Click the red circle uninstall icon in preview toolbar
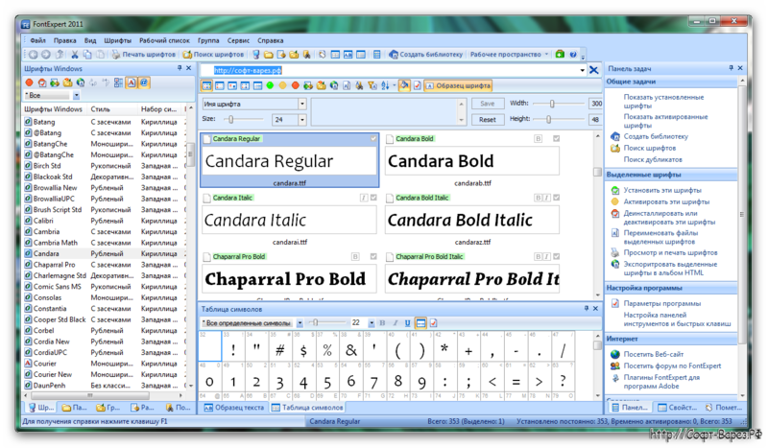The image size is (768, 448). coord(296,85)
